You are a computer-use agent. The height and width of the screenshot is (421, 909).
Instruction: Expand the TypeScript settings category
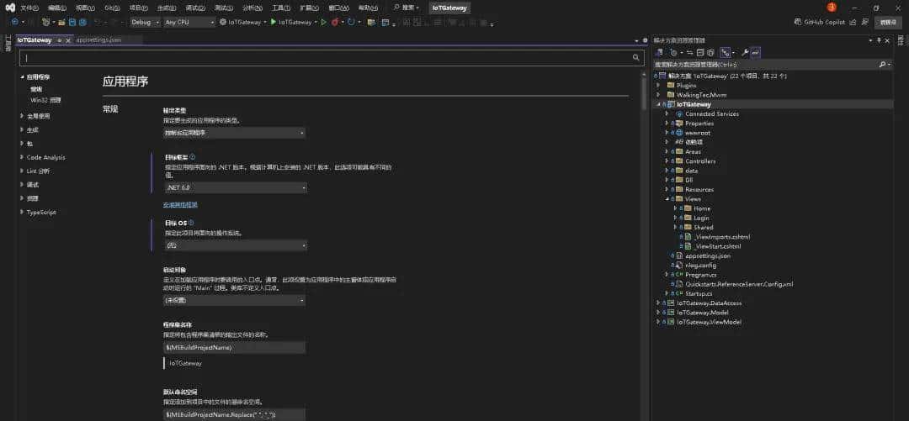click(x=21, y=212)
